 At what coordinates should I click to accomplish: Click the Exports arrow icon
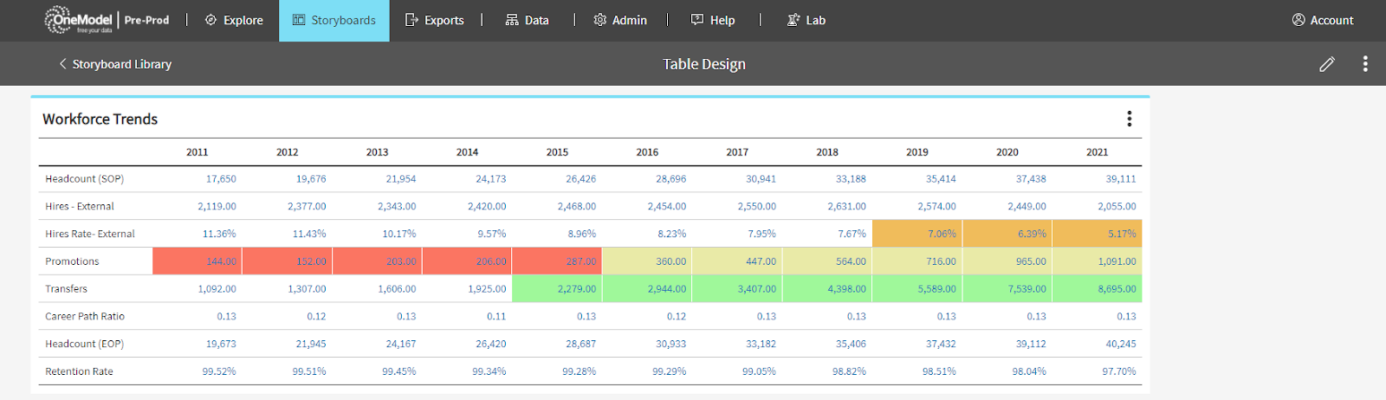coord(411,20)
